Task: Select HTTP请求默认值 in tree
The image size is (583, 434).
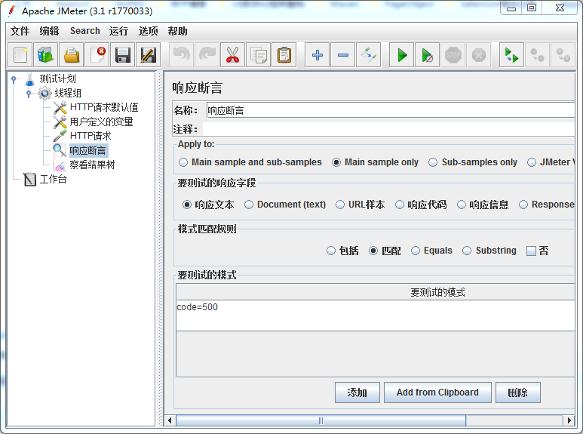Action: coord(104,108)
